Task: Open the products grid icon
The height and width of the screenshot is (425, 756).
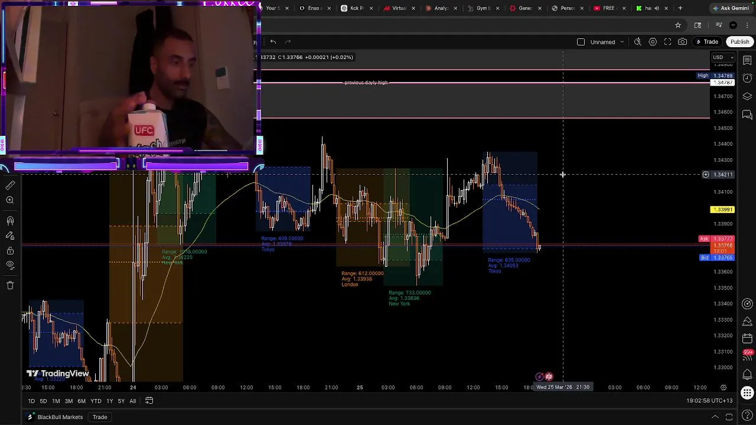Action: click(x=747, y=393)
